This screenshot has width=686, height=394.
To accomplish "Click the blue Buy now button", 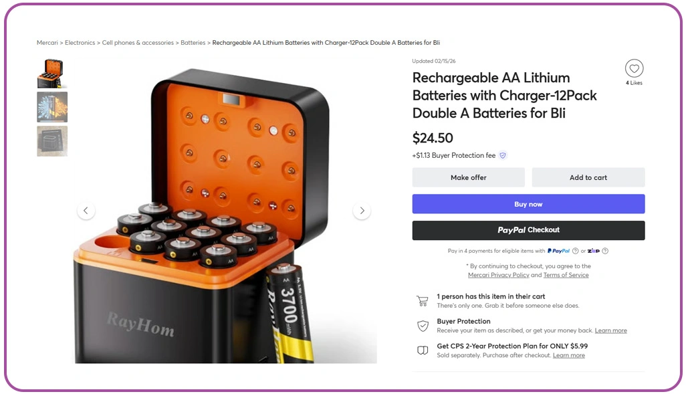I will pyautogui.click(x=528, y=204).
